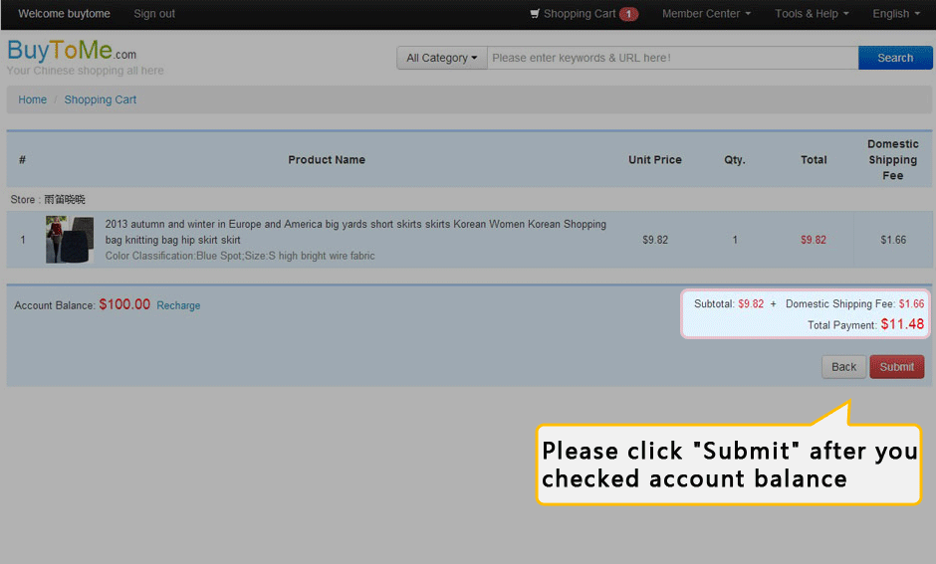Click the BuyToMe.com logo
Screen dimensions: 936x564
tap(72, 52)
